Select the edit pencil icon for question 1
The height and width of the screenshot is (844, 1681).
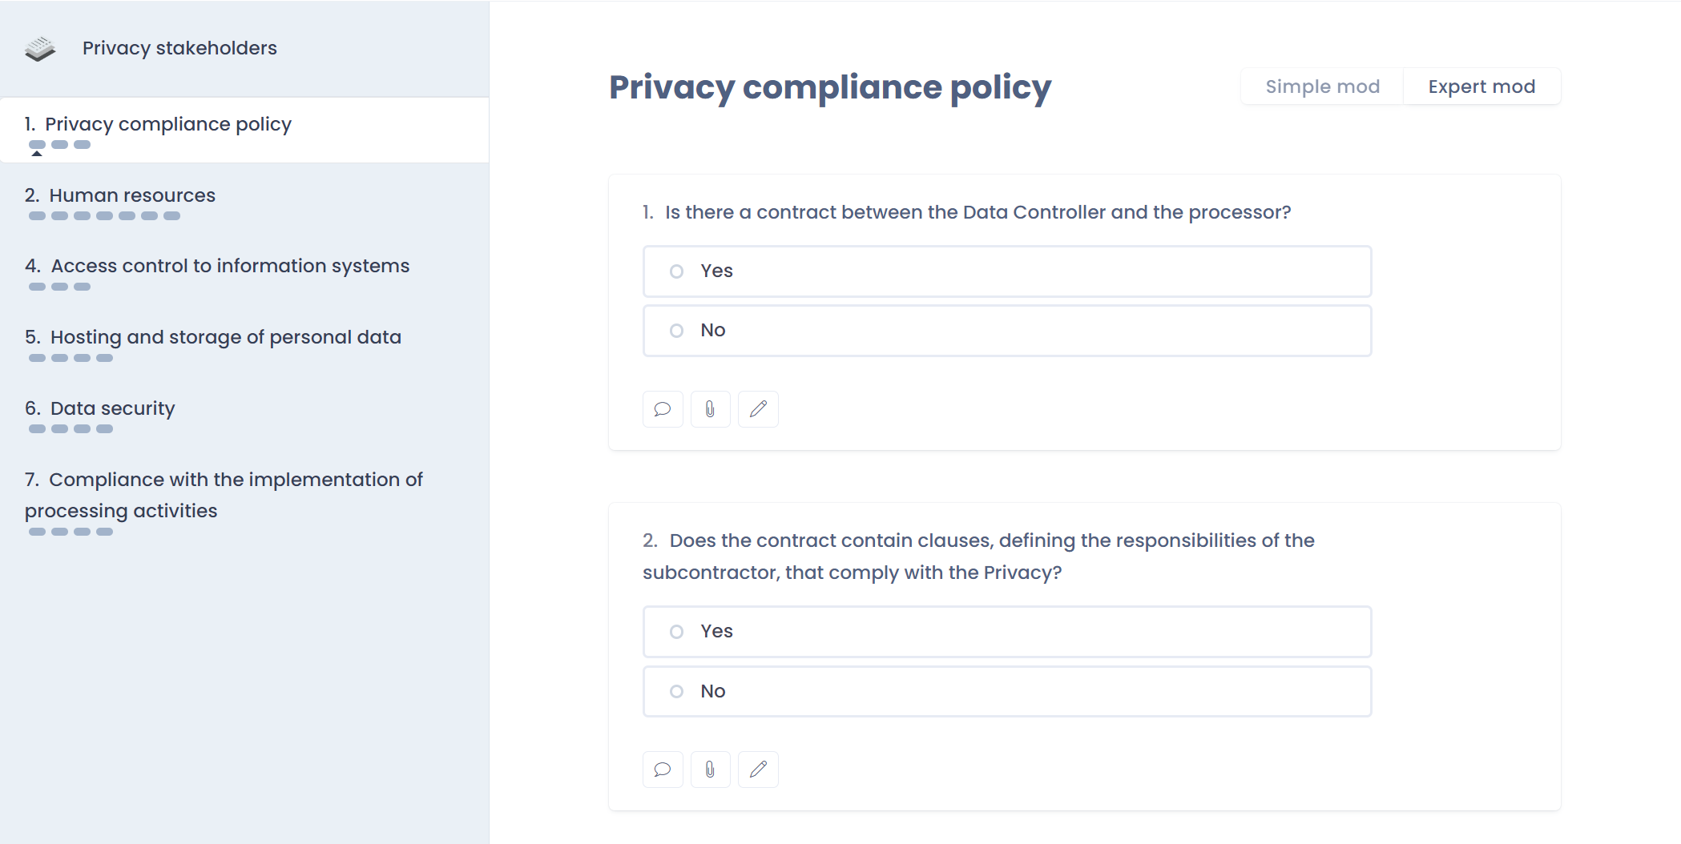point(758,409)
